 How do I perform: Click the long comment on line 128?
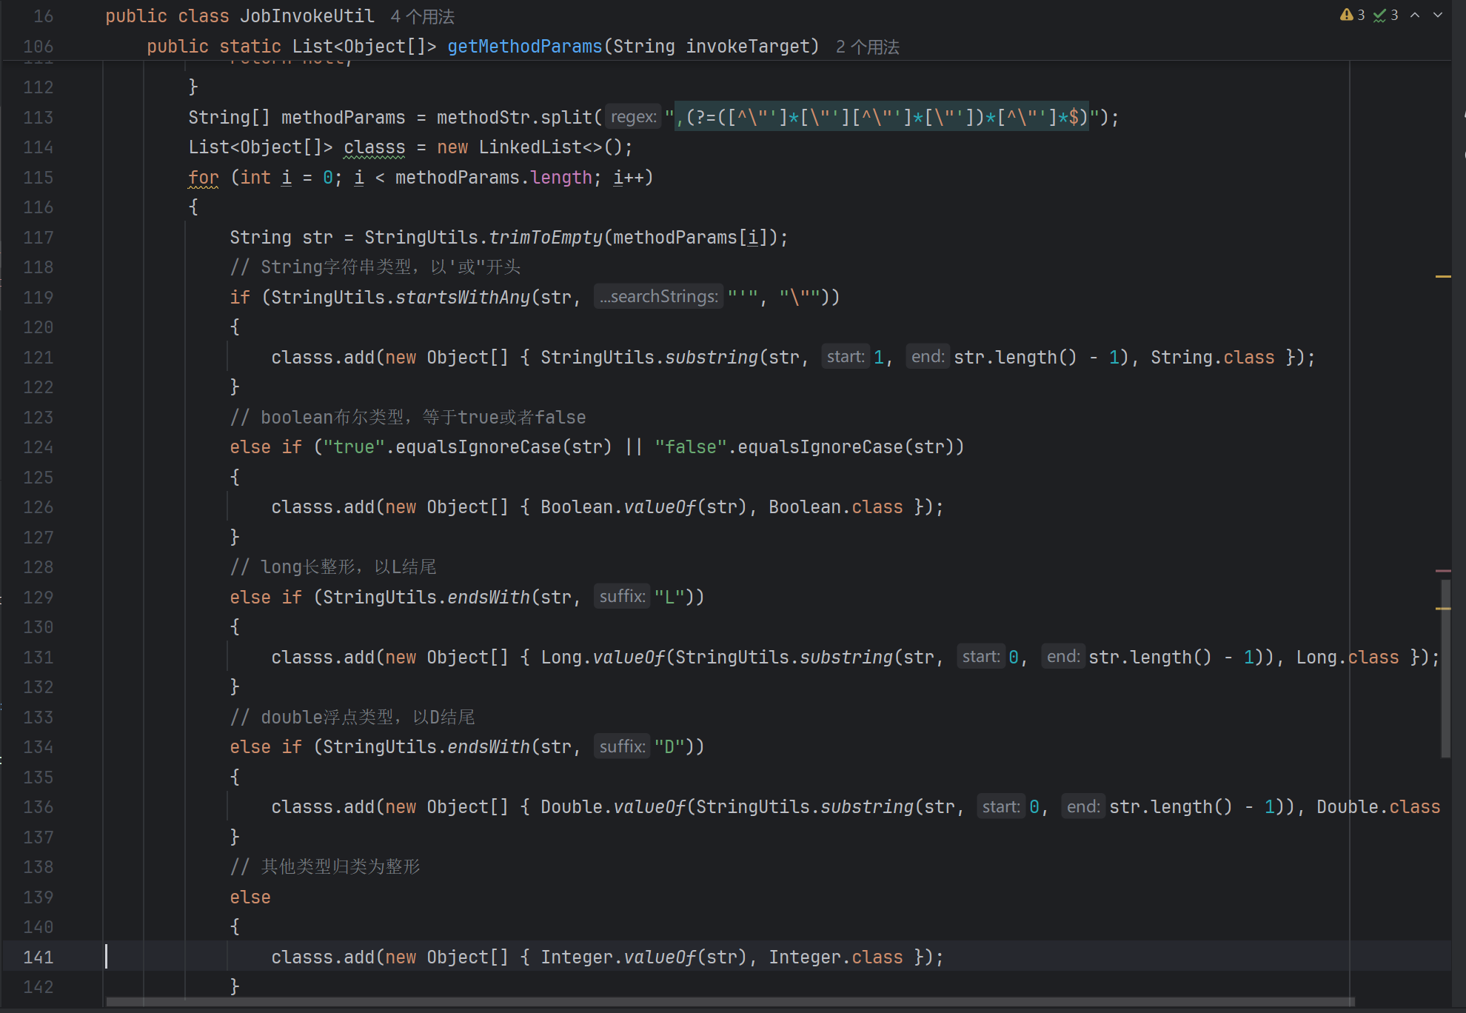pyautogui.click(x=333, y=567)
